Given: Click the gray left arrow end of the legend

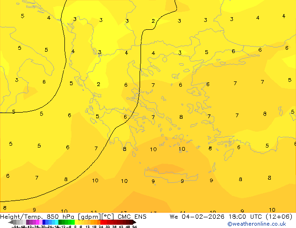Looking at the screenshot, I should [x=10, y=222].
